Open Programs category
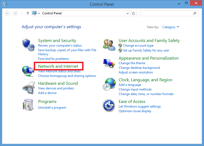The image size is (204, 146). click(x=47, y=102)
